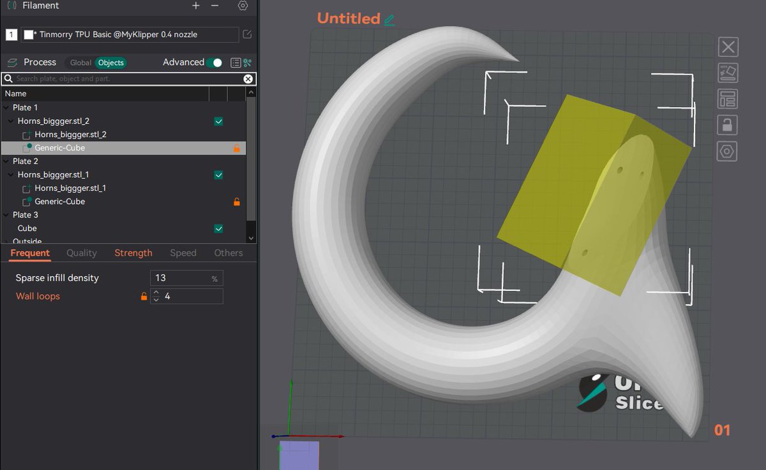
Task: Collapse the Plate 1 tree node
Action: 6,107
